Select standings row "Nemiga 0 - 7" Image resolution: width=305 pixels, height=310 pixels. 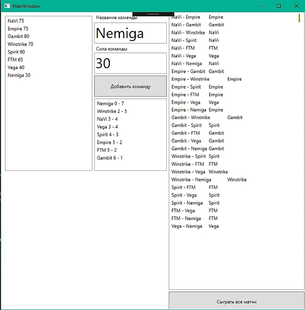[x=110, y=104]
